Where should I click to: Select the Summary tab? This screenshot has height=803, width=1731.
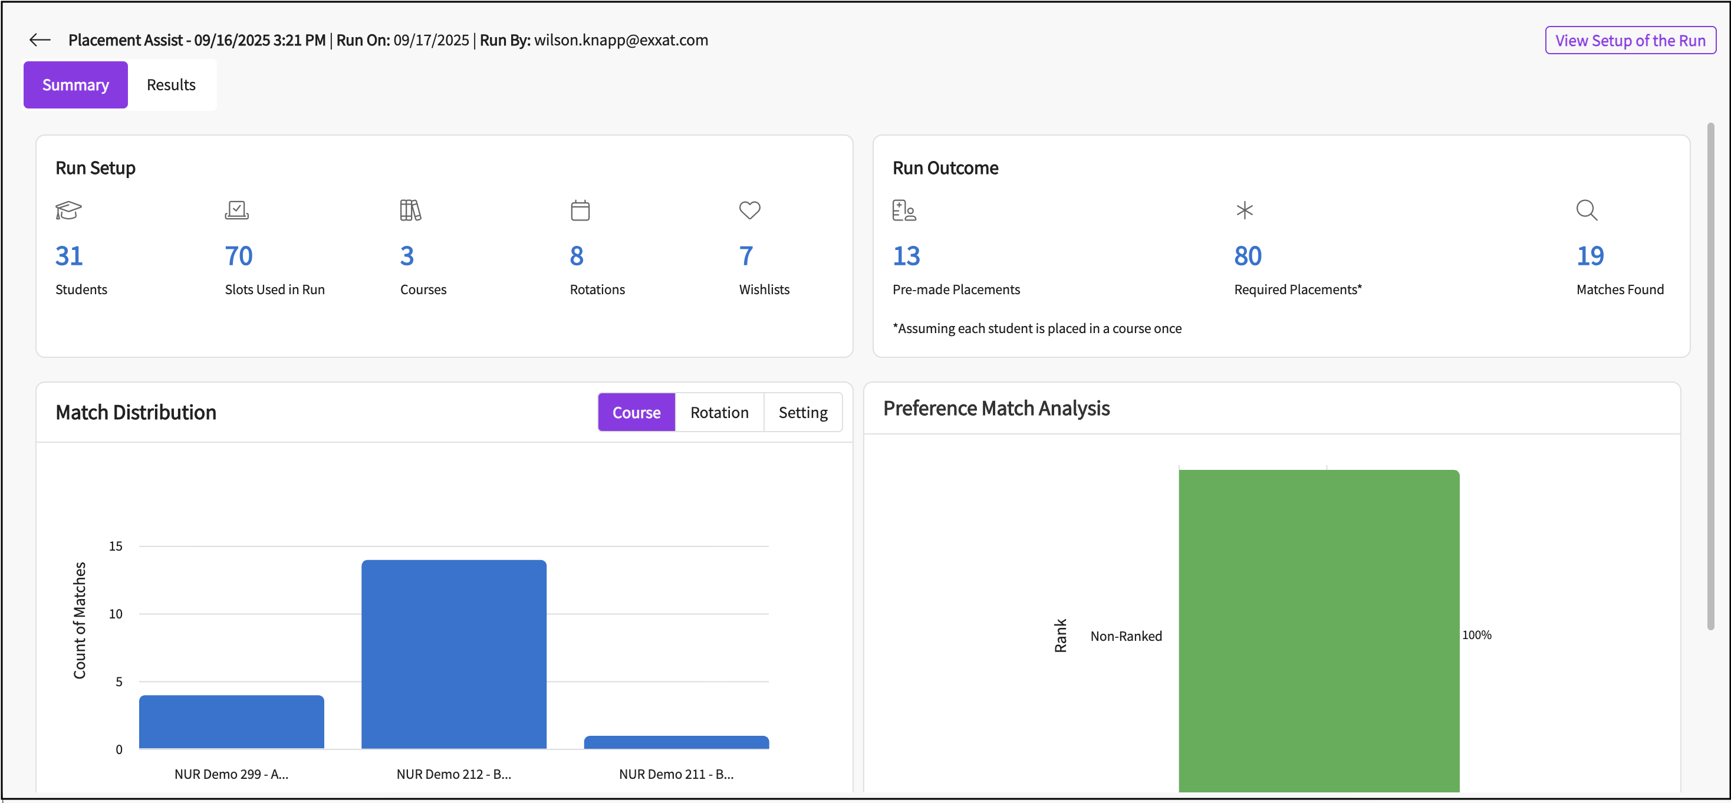click(75, 85)
